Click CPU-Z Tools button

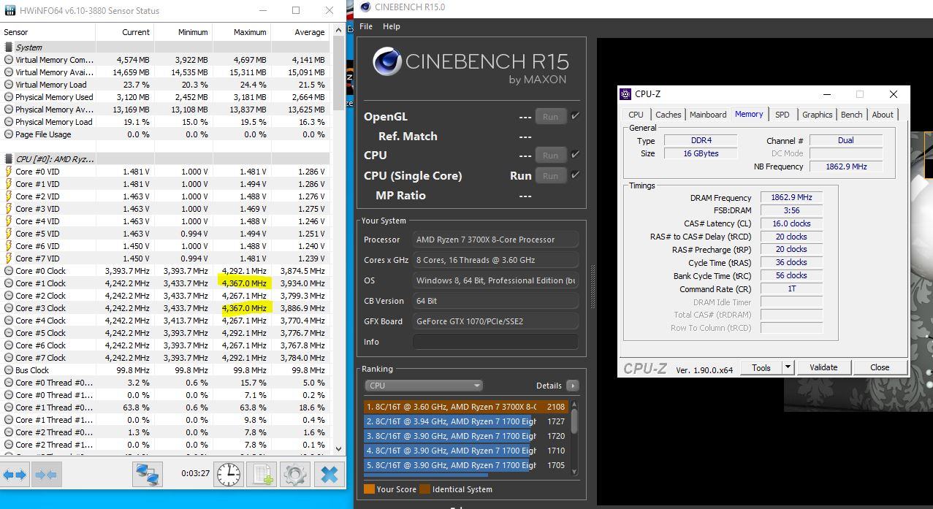(x=761, y=367)
